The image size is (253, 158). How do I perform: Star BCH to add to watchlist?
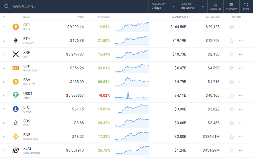click(232, 68)
